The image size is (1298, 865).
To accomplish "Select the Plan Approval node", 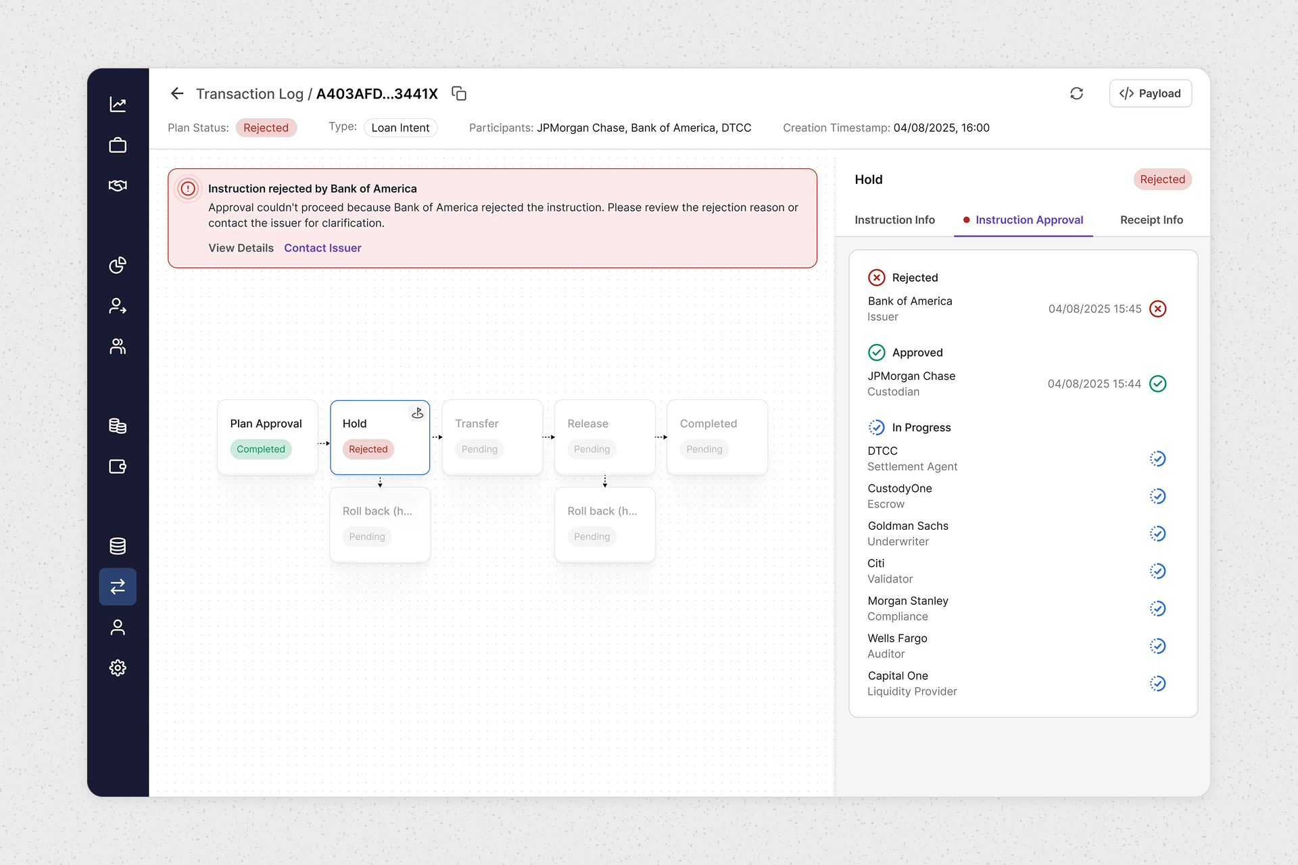I will pyautogui.click(x=268, y=437).
